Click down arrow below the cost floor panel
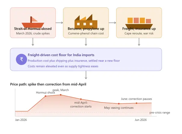182x134 pixels. pos(86,75)
